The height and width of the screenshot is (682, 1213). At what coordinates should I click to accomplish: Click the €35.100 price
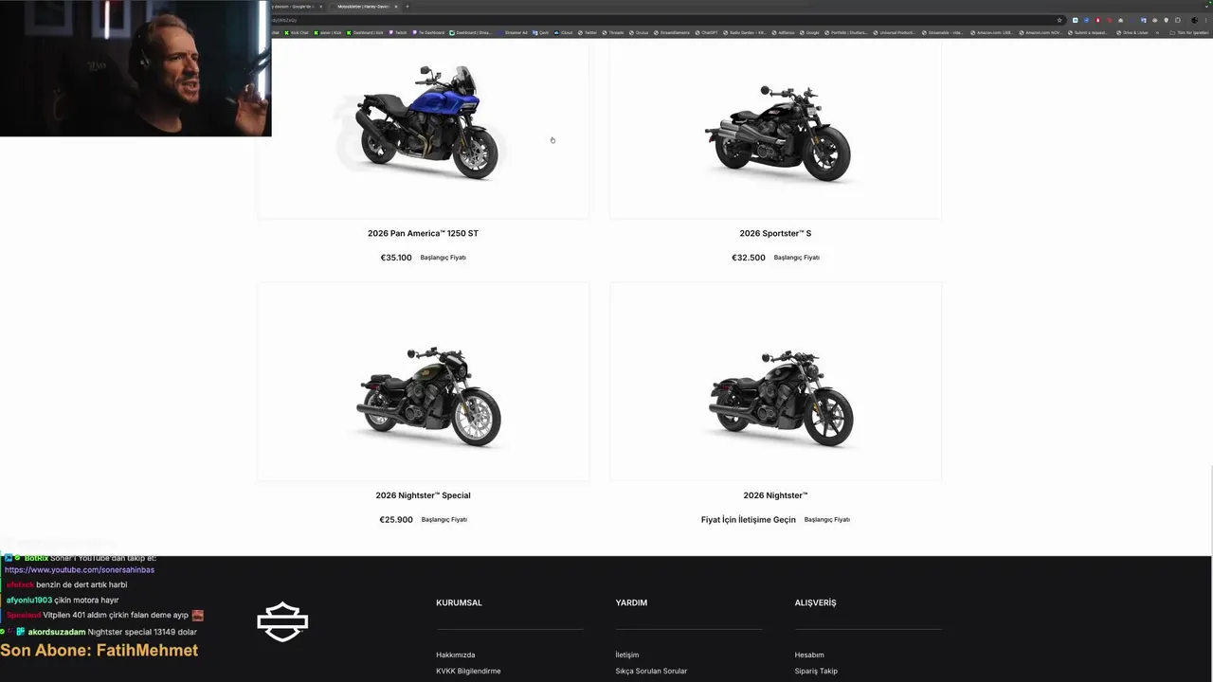396,258
